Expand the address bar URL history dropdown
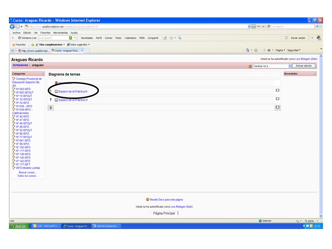This screenshot has height=249, width=332. pyautogui.click(x=249, y=27)
